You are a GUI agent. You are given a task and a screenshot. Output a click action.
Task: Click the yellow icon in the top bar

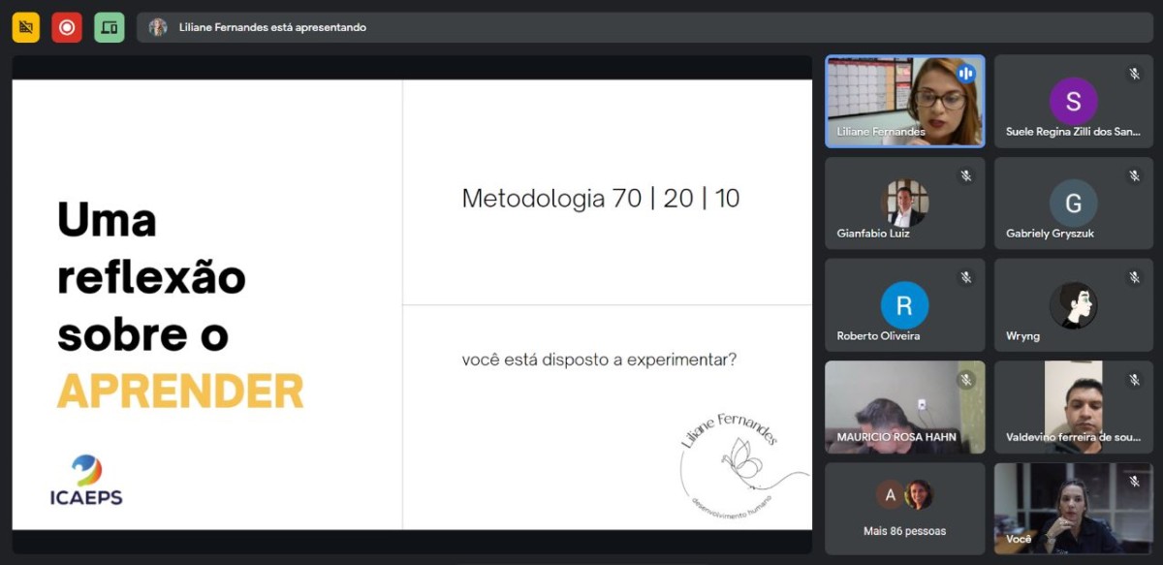coord(26,27)
